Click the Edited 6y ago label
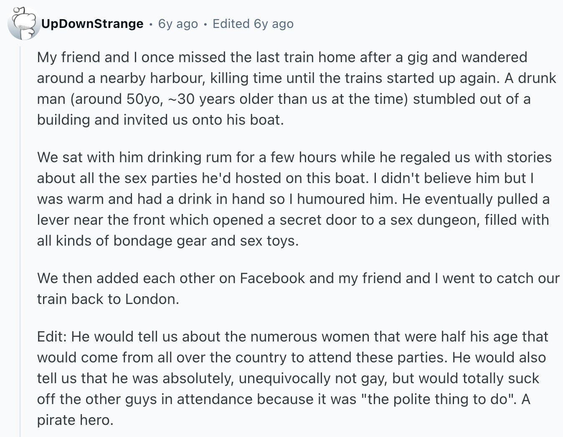The height and width of the screenshot is (437, 563). tap(253, 24)
